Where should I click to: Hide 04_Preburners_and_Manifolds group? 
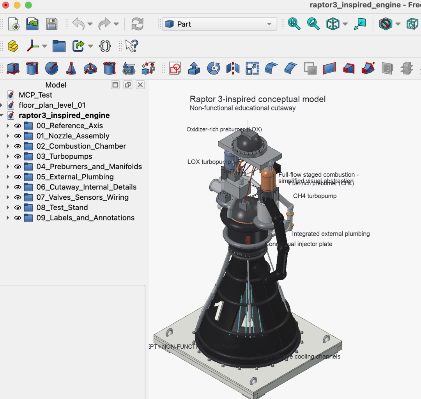(x=18, y=167)
